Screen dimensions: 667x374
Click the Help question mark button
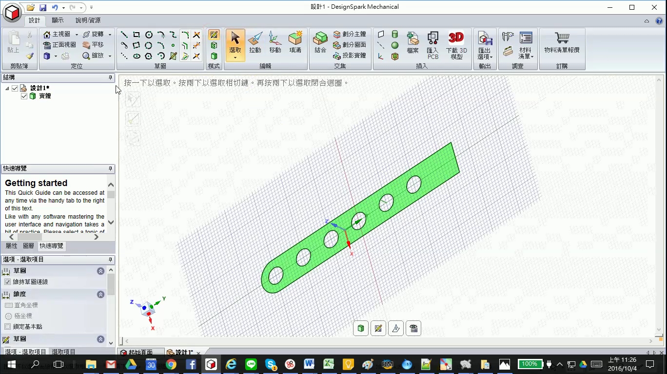pyautogui.click(x=659, y=21)
